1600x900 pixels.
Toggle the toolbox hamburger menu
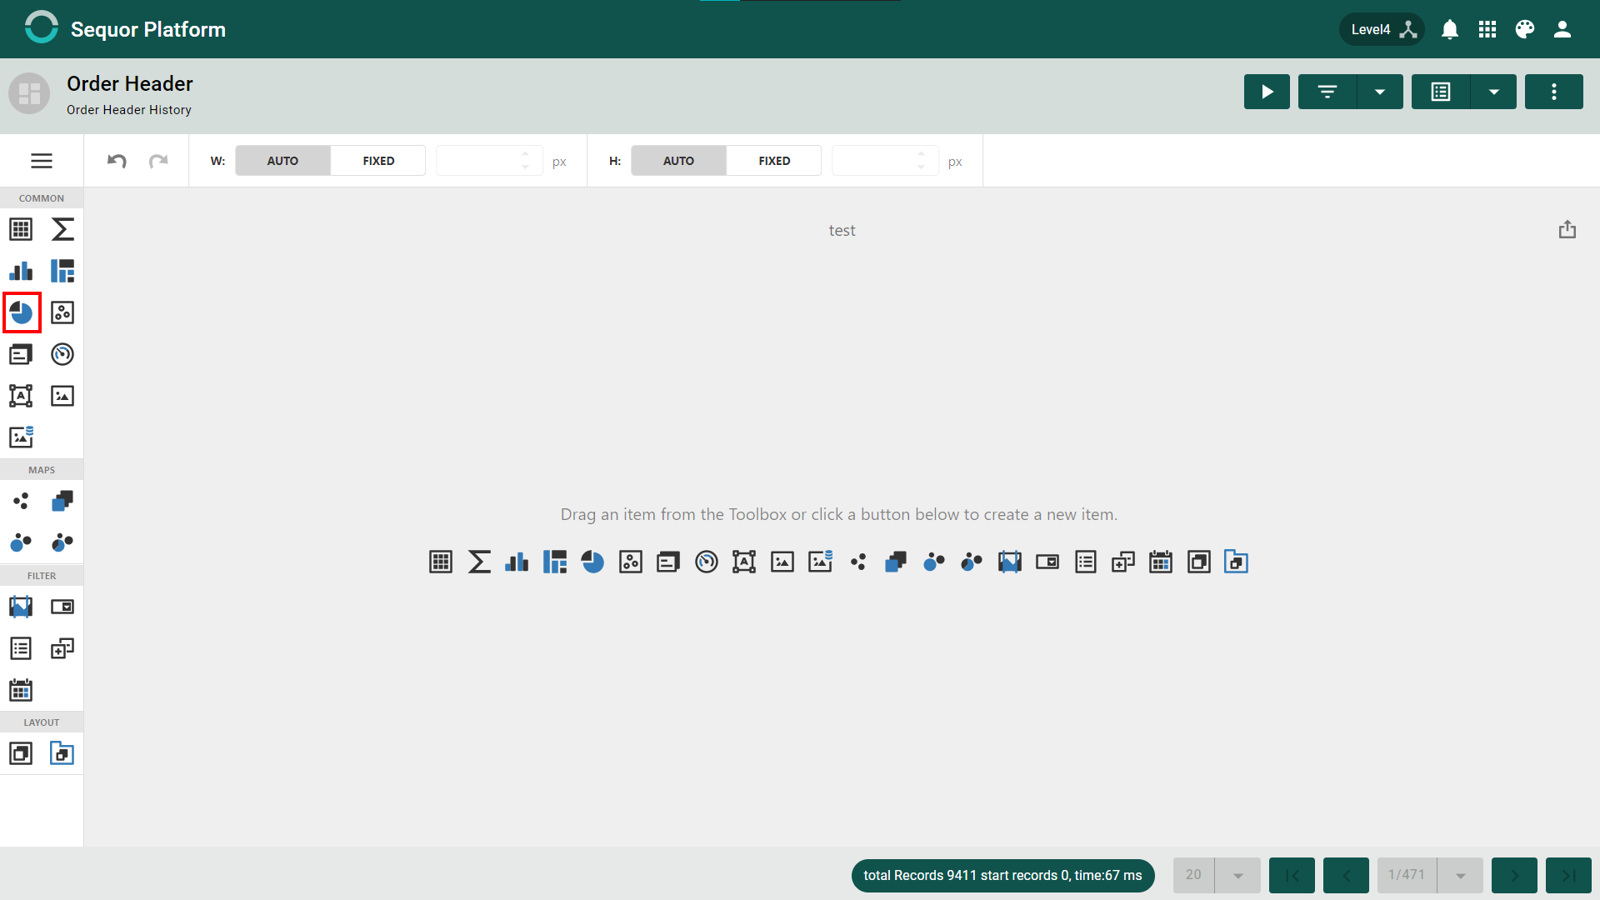pos(42,161)
